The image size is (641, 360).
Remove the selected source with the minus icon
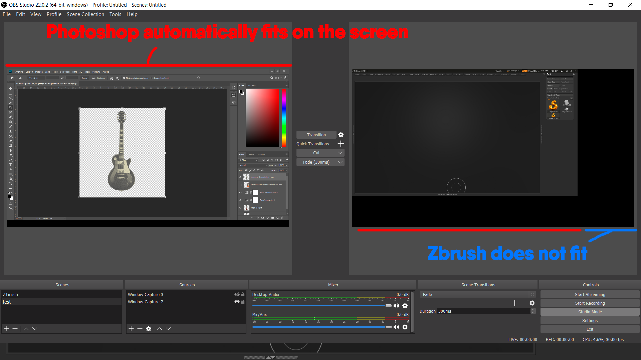point(140,329)
